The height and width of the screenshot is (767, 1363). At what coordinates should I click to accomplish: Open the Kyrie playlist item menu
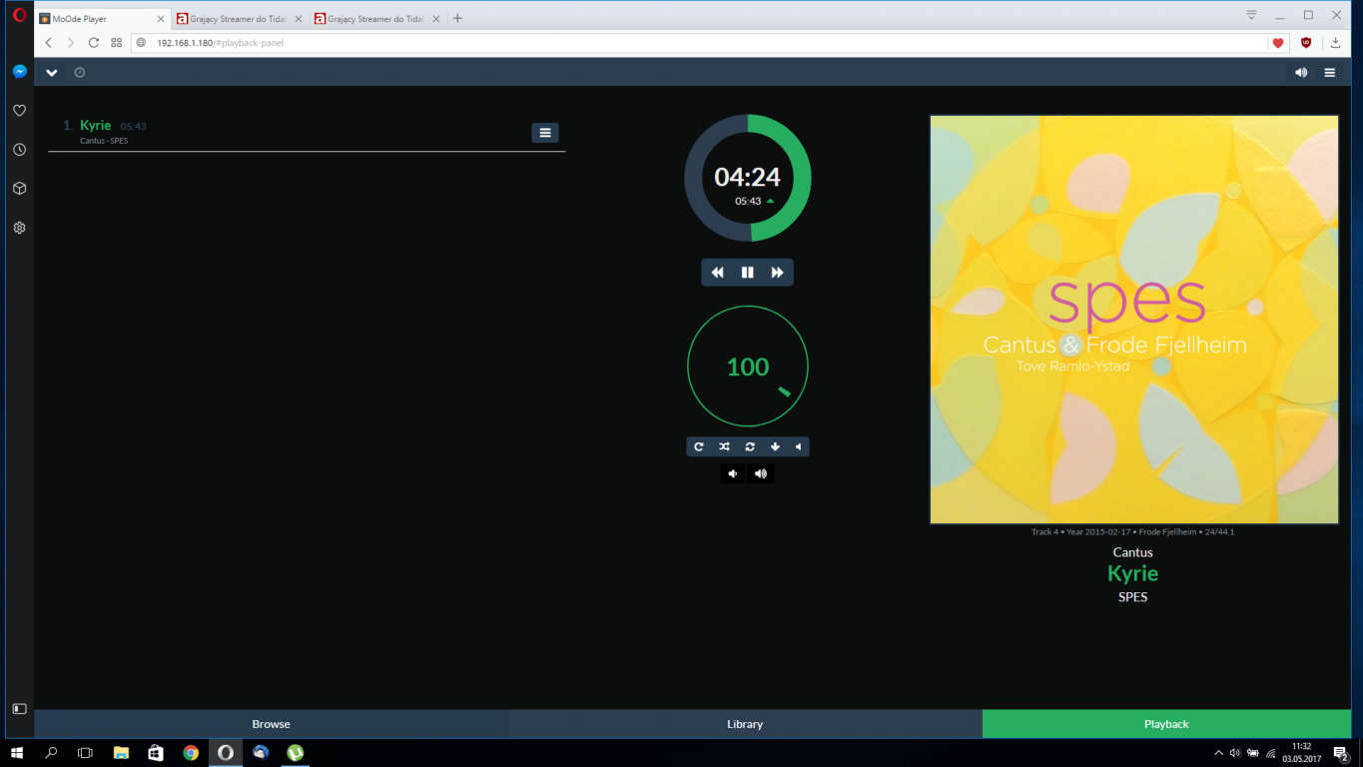coord(545,133)
